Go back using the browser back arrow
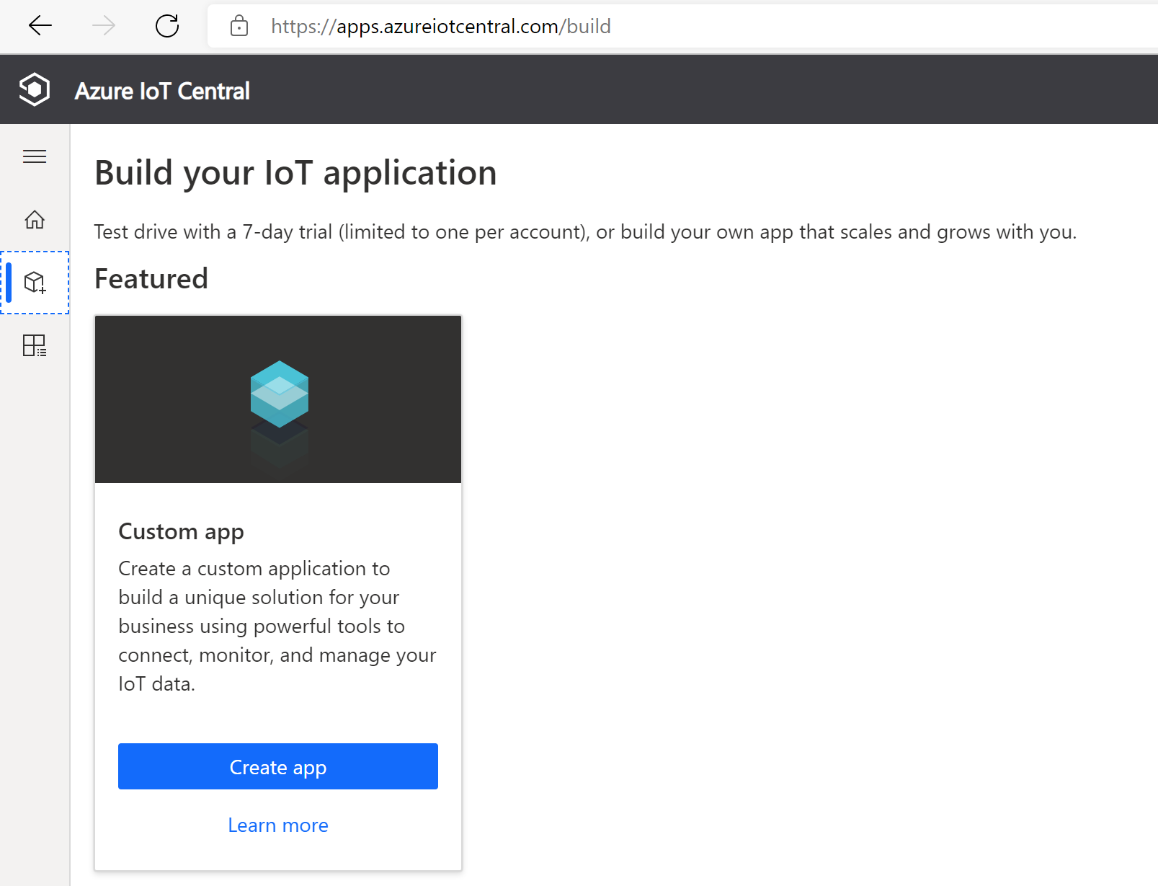The height and width of the screenshot is (886, 1158). click(x=40, y=26)
